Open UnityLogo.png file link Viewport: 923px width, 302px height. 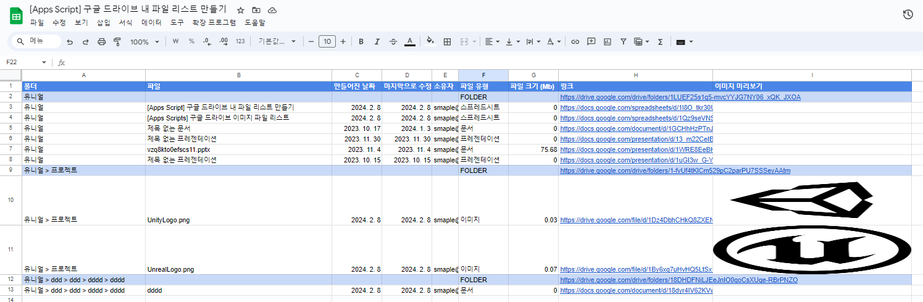[636, 220]
